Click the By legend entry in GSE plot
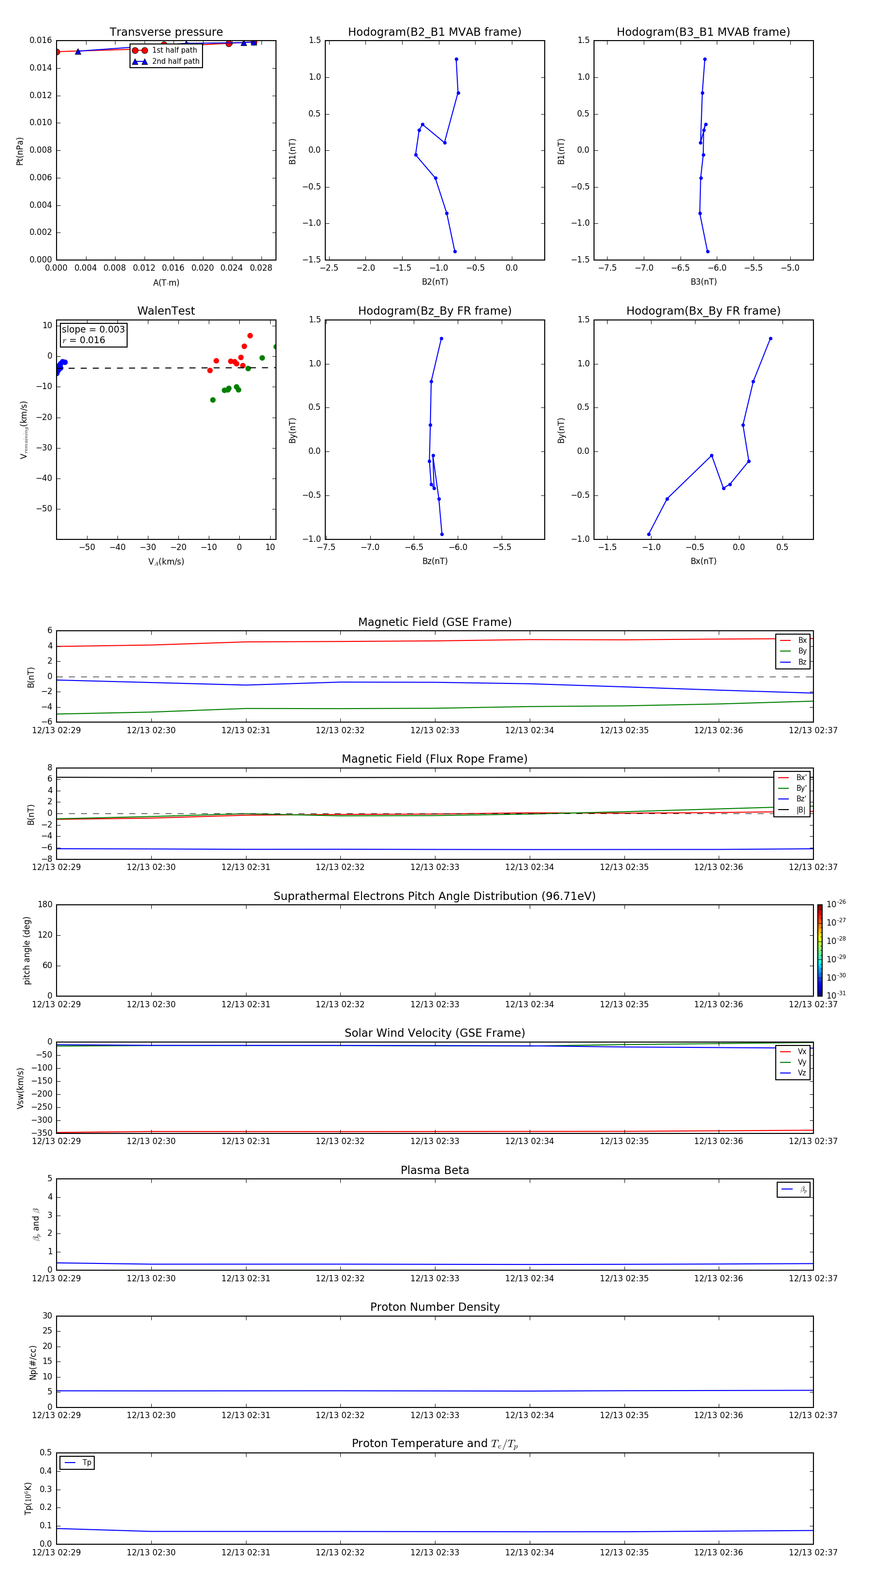Screen dimensions: 870x1595 tap(793, 651)
